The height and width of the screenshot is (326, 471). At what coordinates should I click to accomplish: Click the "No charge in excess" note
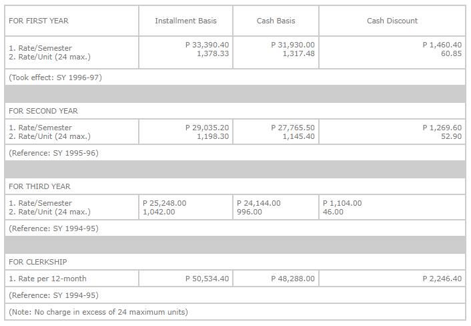tap(98, 312)
